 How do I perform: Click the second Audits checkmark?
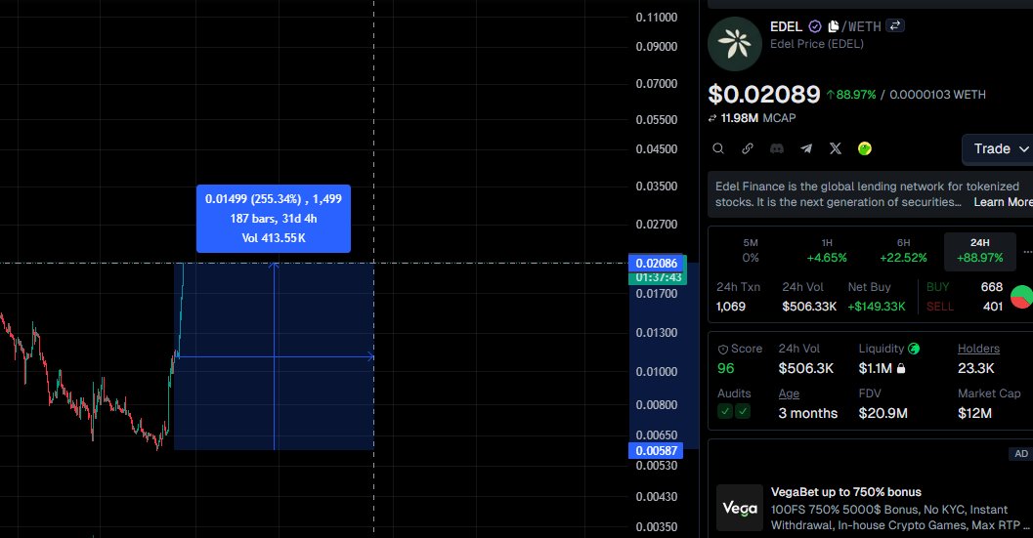point(743,412)
